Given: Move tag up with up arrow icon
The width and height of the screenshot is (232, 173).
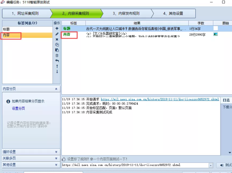Looking at the screenshot, I should point(57,66).
